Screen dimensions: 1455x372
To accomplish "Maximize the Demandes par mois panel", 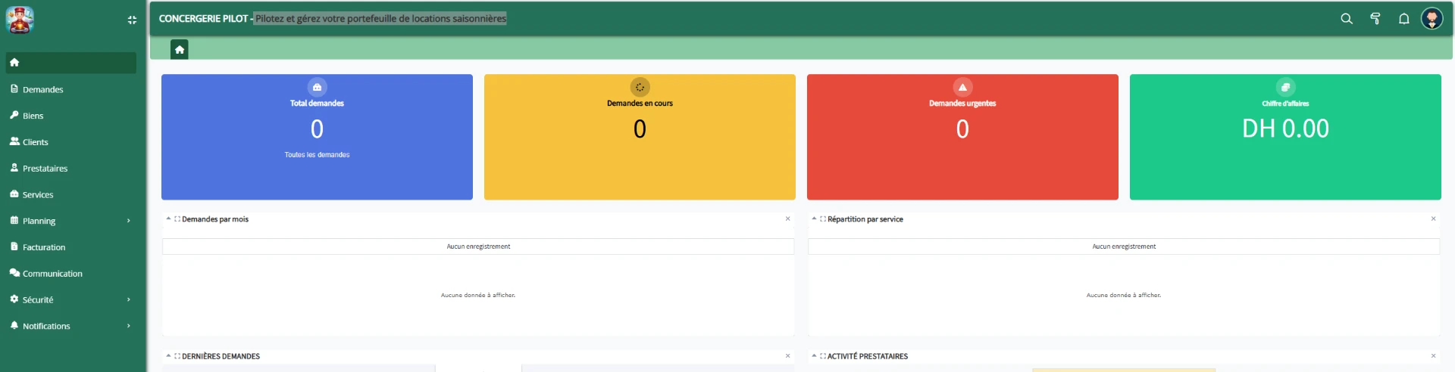I will (177, 219).
